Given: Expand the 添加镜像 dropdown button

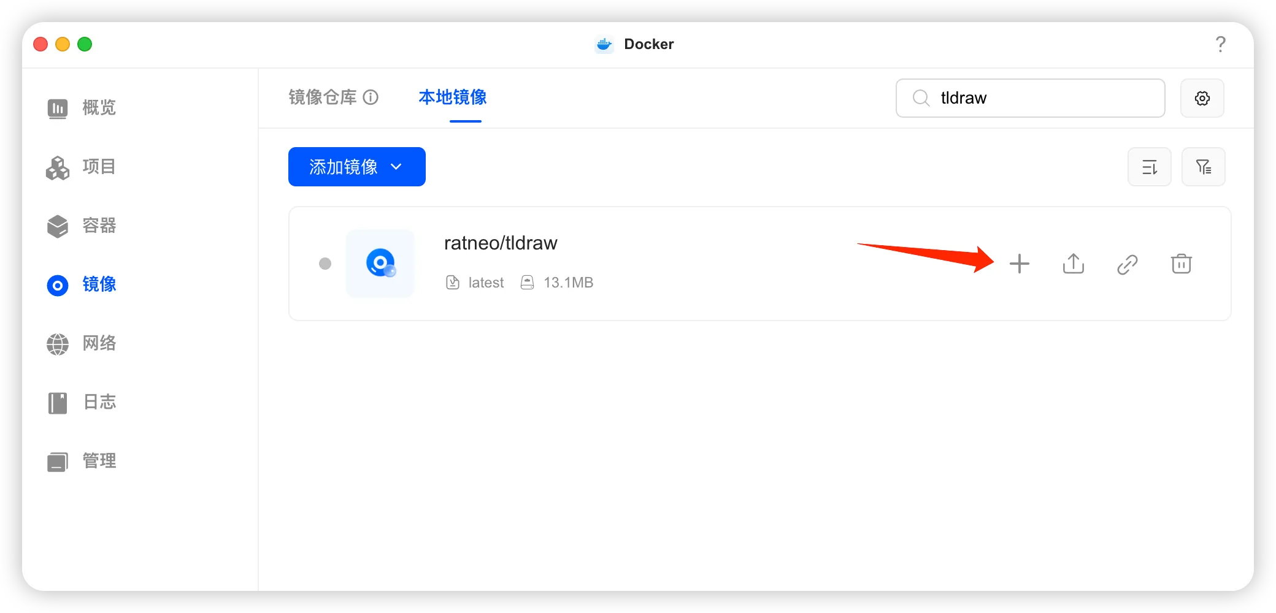Looking at the screenshot, I should click(x=357, y=167).
